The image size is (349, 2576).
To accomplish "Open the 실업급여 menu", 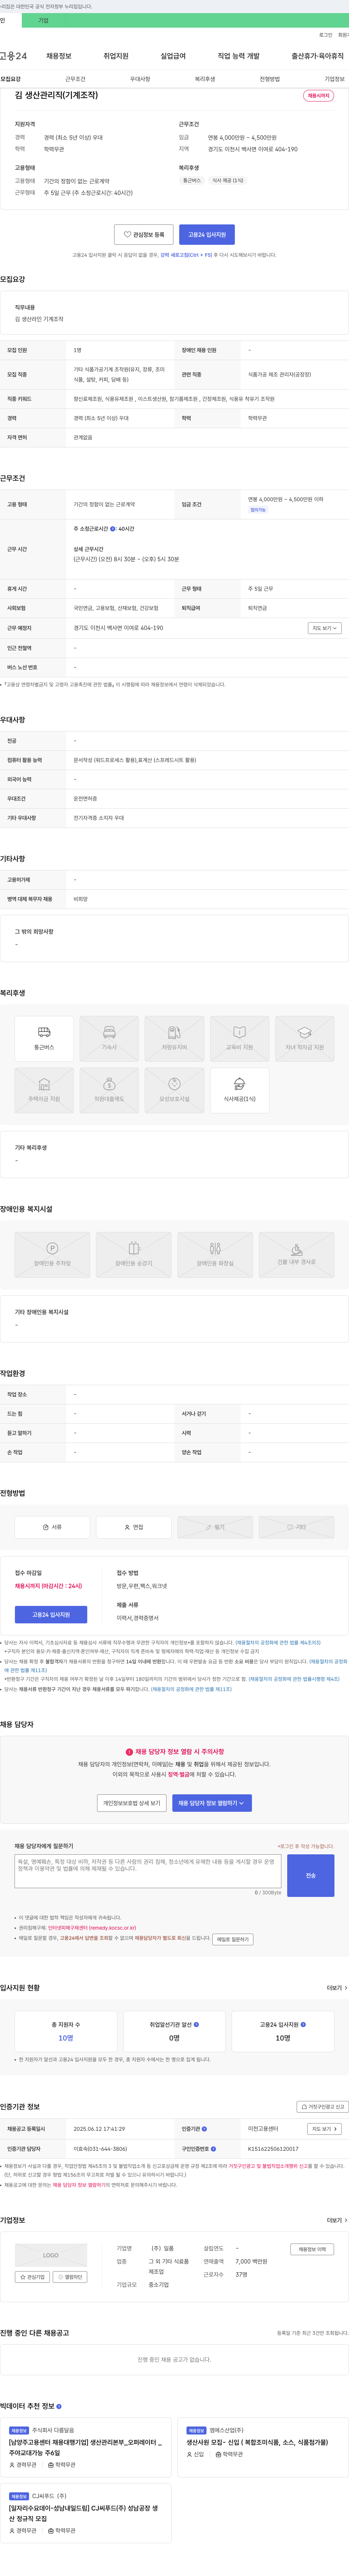I will (x=173, y=56).
